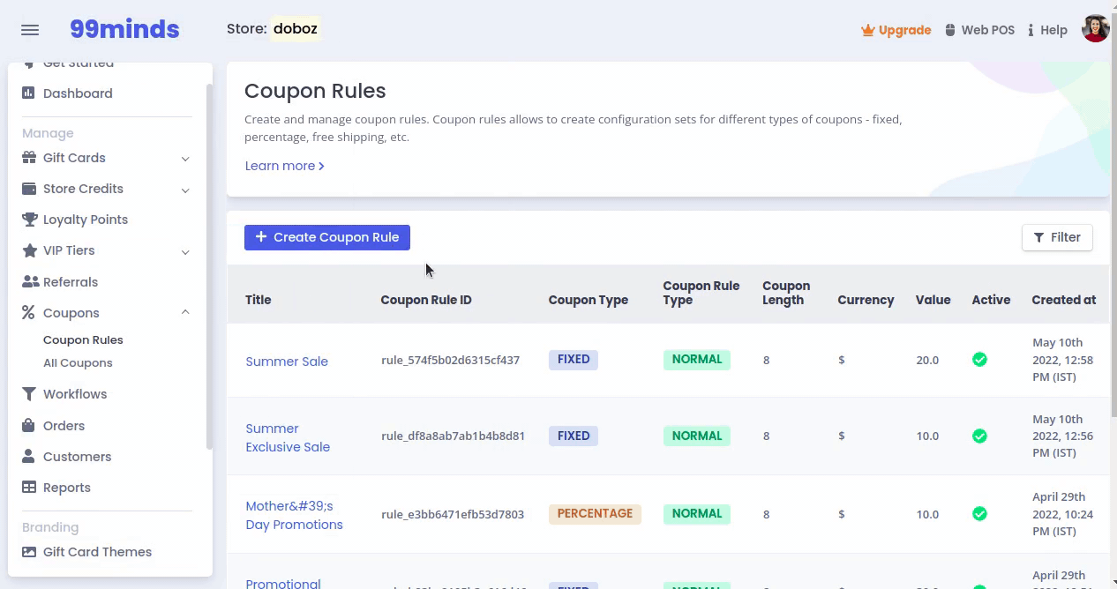
Task: Click Mother's Day Promotions active checkmark
Action: [x=979, y=513]
